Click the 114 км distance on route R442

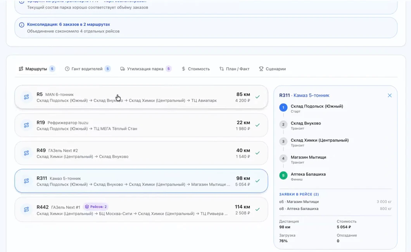(x=242, y=207)
